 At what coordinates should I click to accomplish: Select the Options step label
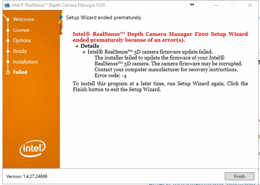[22, 41]
